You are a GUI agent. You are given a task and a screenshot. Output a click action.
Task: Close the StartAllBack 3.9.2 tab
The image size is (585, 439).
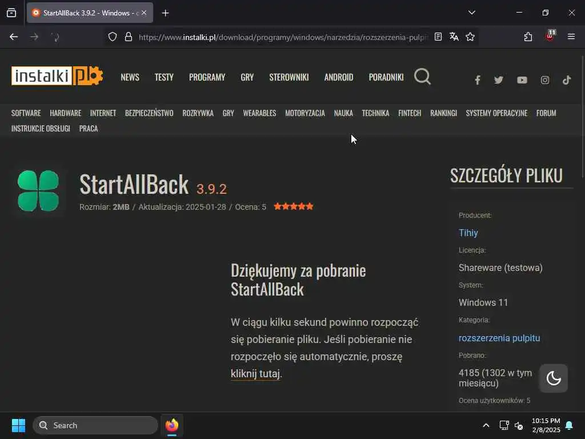click(144, 13)
